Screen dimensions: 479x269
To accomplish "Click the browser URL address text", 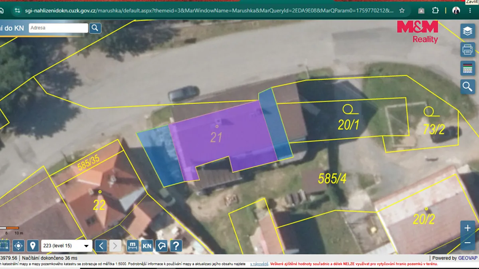I will [209, 10].
